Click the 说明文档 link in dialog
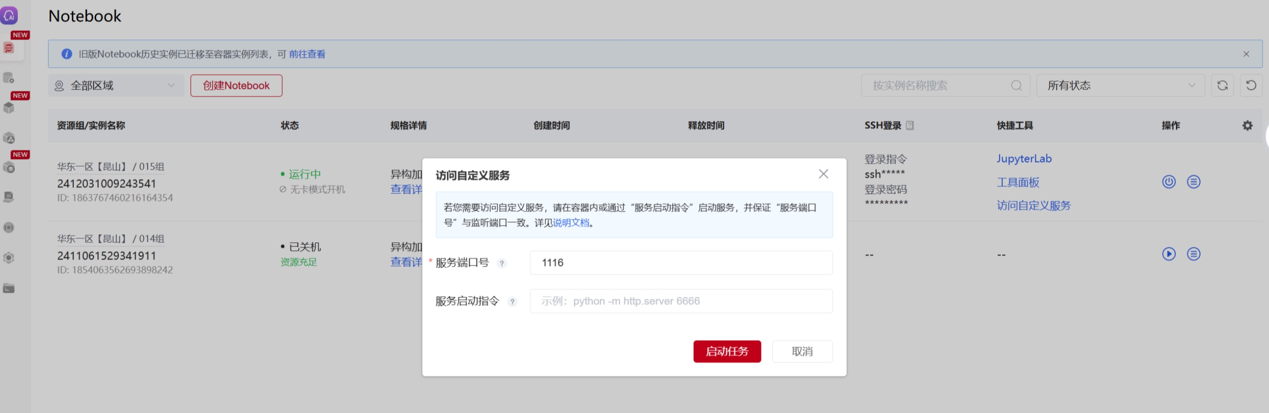Screen dimensions: 1269x413 (570, 223)
